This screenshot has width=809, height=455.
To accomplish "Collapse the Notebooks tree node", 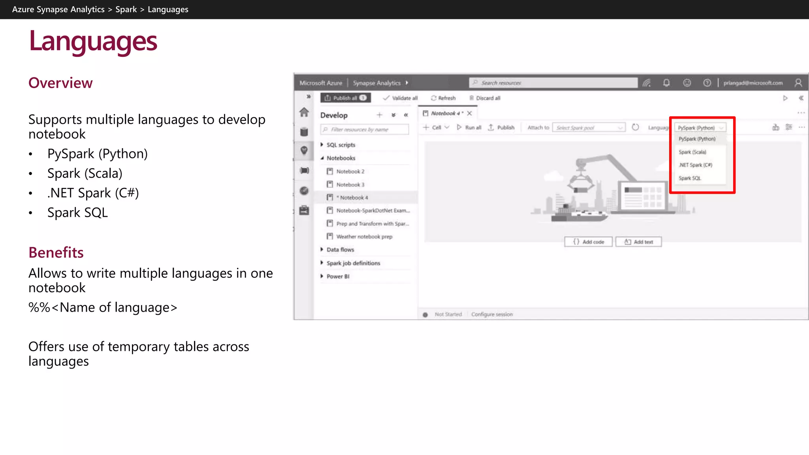I will click(x=322, y=158).
